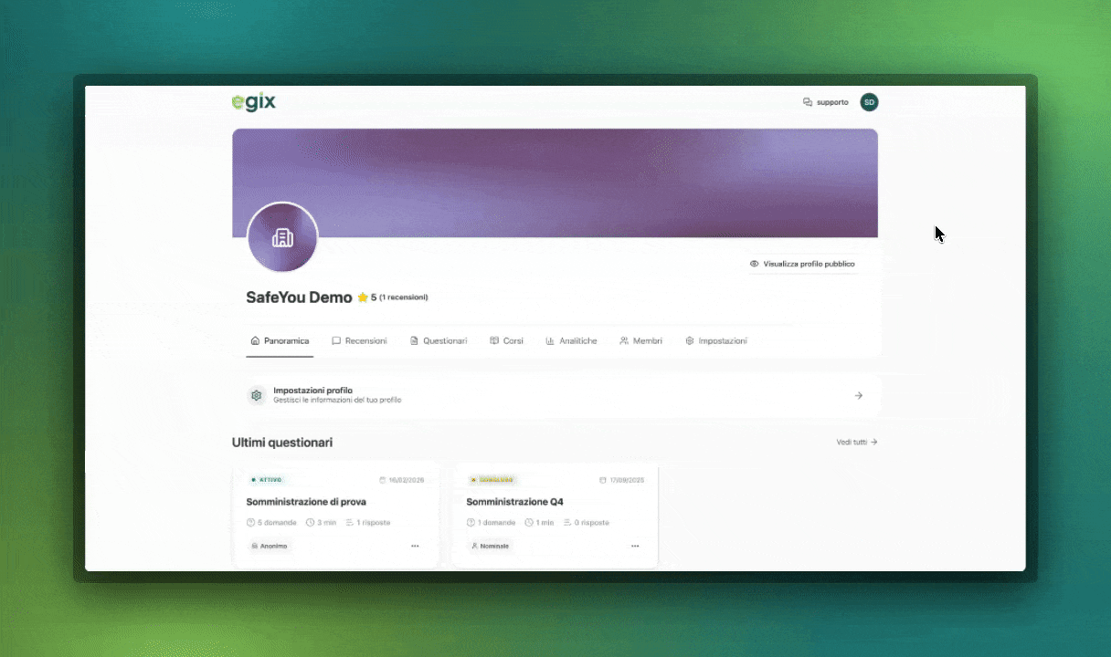This screenshot has width=1111, height=657.
Task: Click the yellow star rating icon
Action: point(363,297)
